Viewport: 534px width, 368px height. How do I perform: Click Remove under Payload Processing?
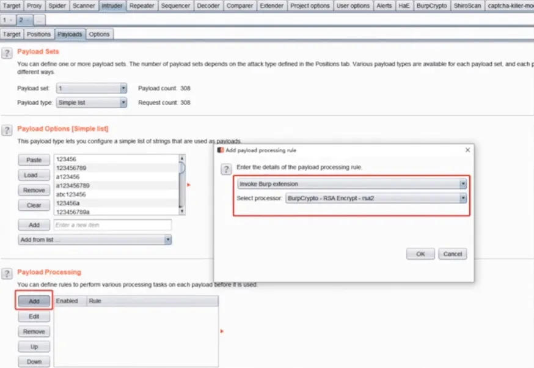[34, 331]
